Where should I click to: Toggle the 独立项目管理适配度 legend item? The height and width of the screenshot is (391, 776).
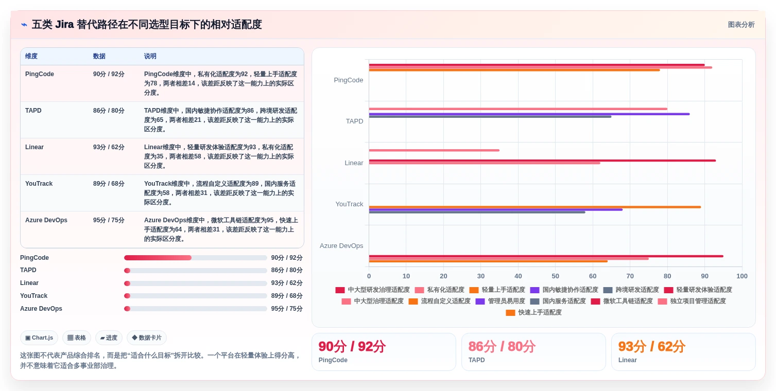(692, 301)
